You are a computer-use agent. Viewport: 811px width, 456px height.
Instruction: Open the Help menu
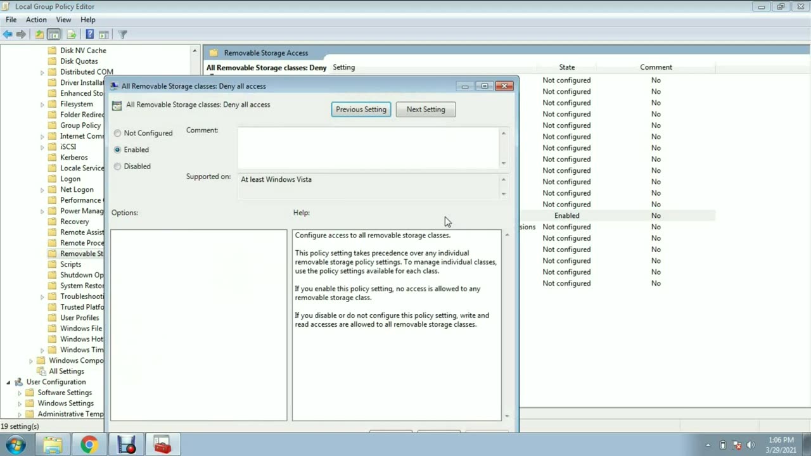(87, 20)
